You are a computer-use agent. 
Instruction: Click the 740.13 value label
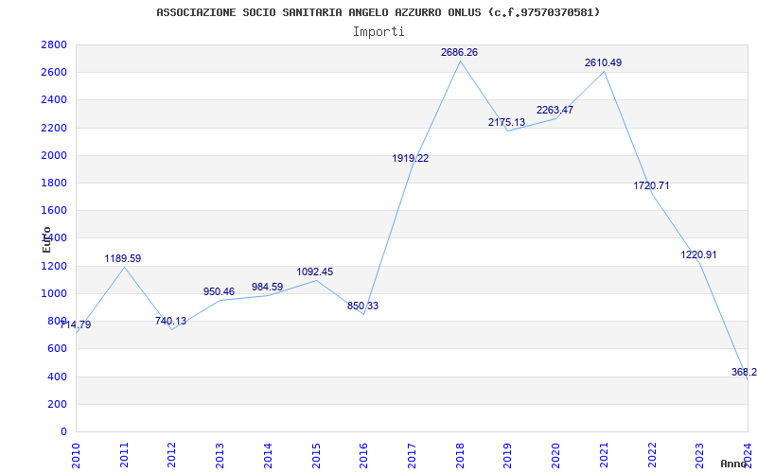[170, 321]
